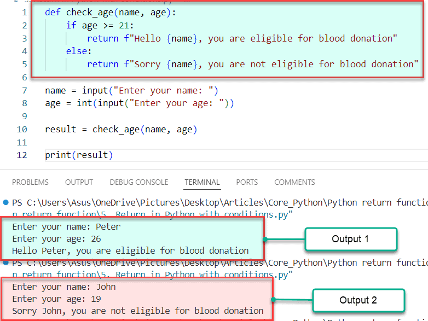Open the COMMENTS tab

294,182
